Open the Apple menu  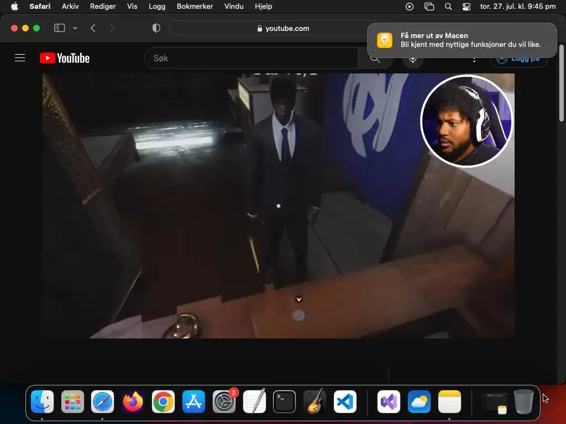[14, 6]
